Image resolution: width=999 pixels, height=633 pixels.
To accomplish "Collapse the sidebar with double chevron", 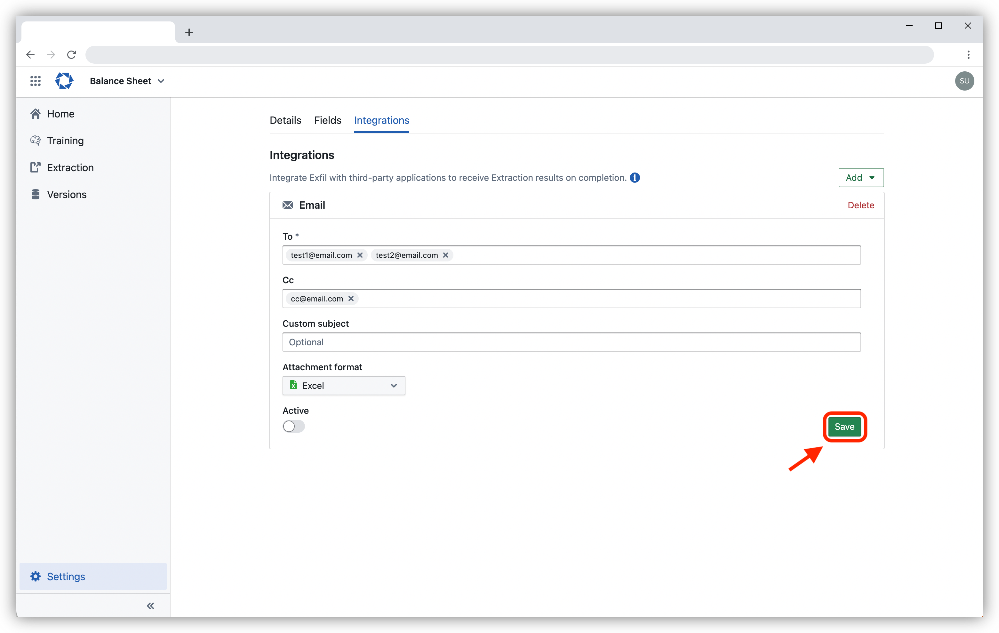I will coord(151,605).
